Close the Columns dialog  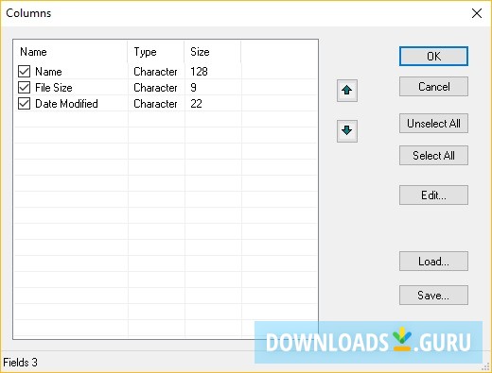[477, 13]
